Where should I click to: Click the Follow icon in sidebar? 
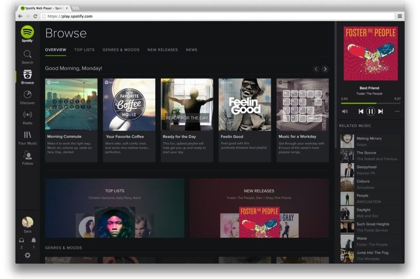(x=27, y=156)
